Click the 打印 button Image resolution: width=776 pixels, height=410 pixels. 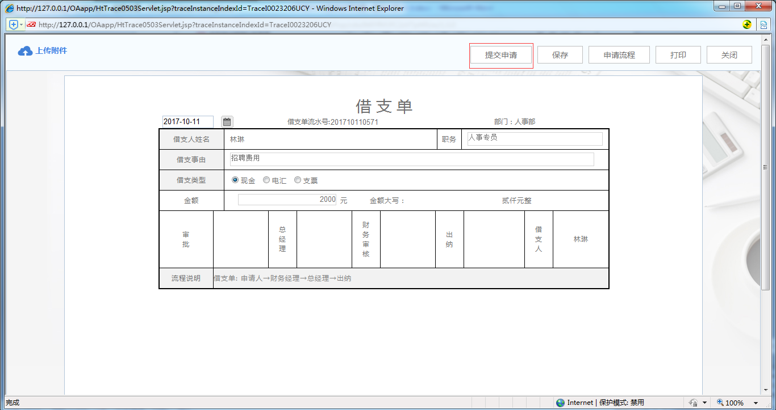(678, 54)
